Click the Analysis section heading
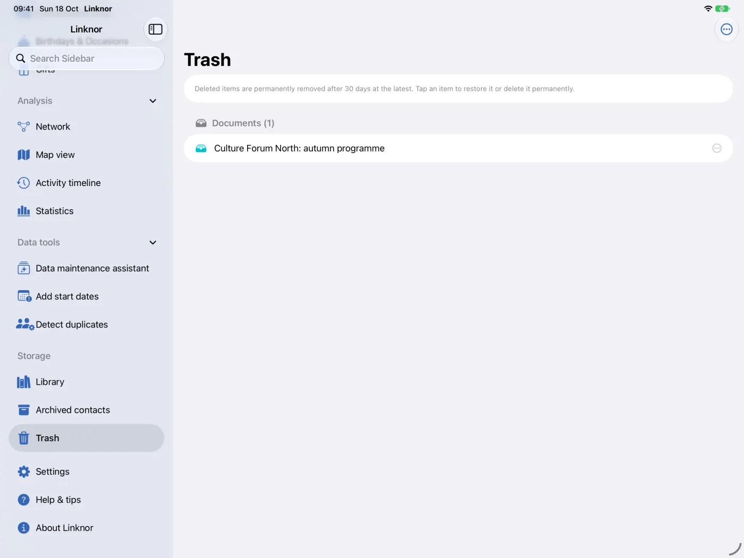 click(35, 101)
